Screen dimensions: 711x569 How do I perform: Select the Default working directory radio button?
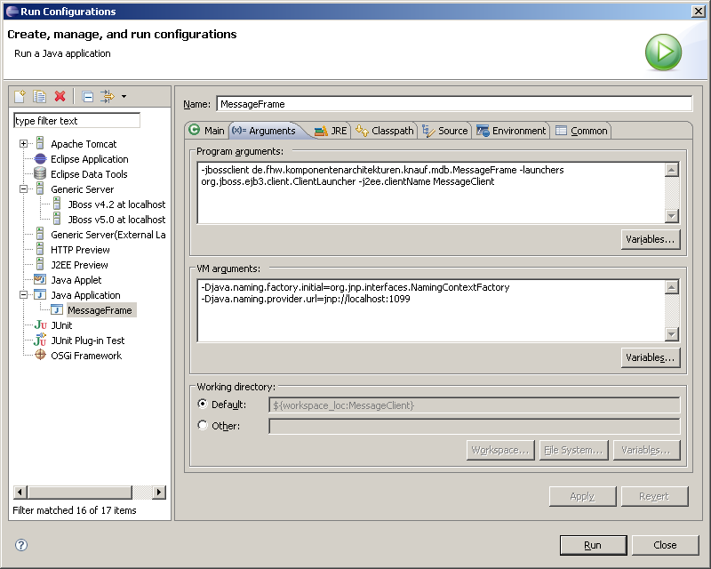(x=203, y=404)
